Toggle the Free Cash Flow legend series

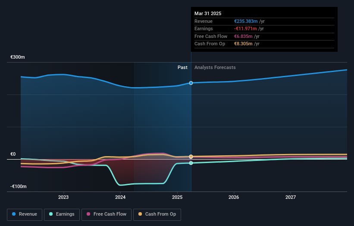pyautogui.click(x=107, y=214)
